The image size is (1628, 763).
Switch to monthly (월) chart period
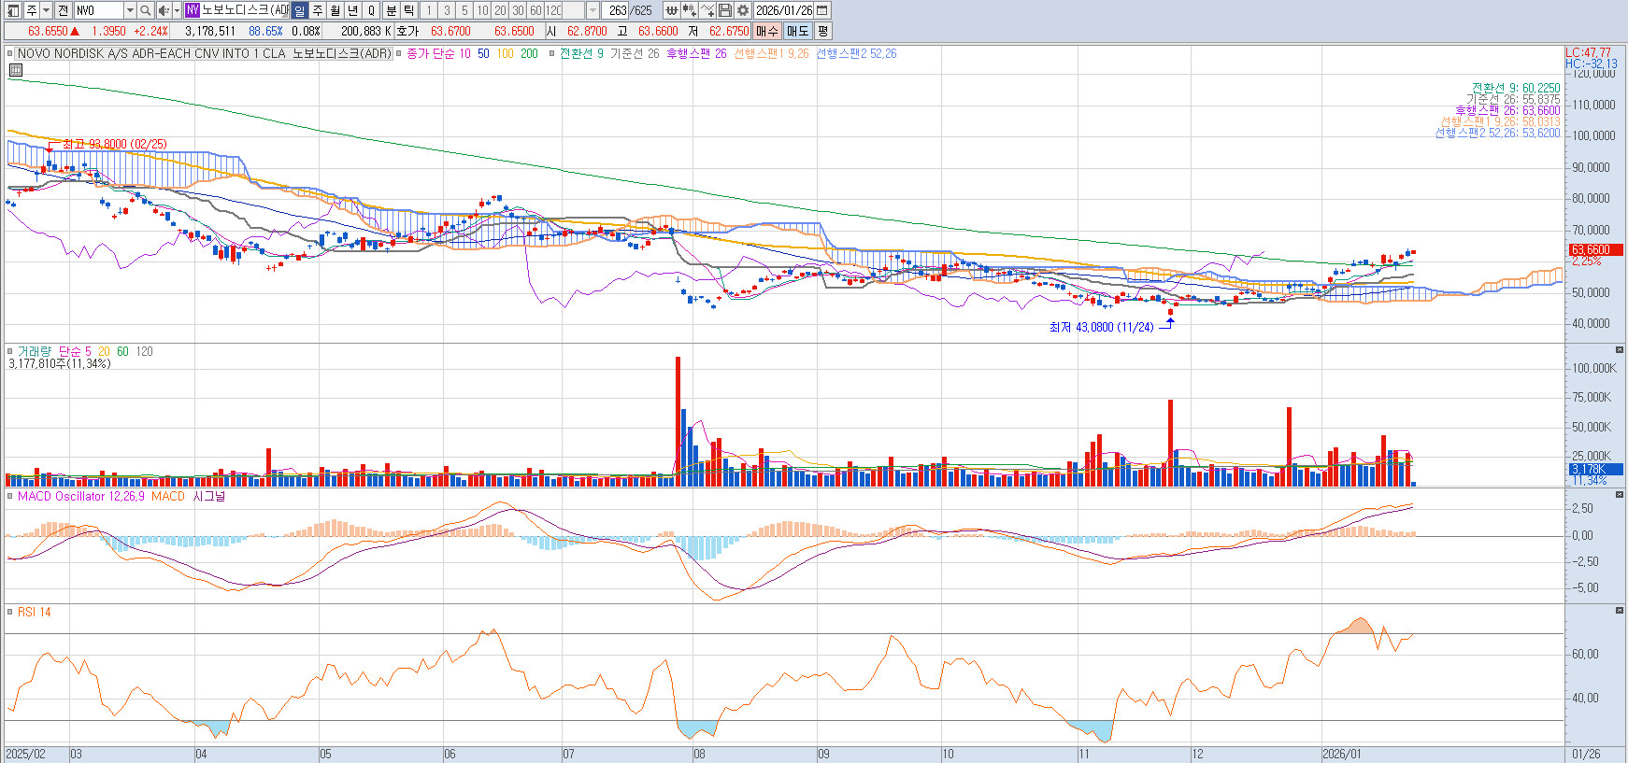tap(335, 10)
